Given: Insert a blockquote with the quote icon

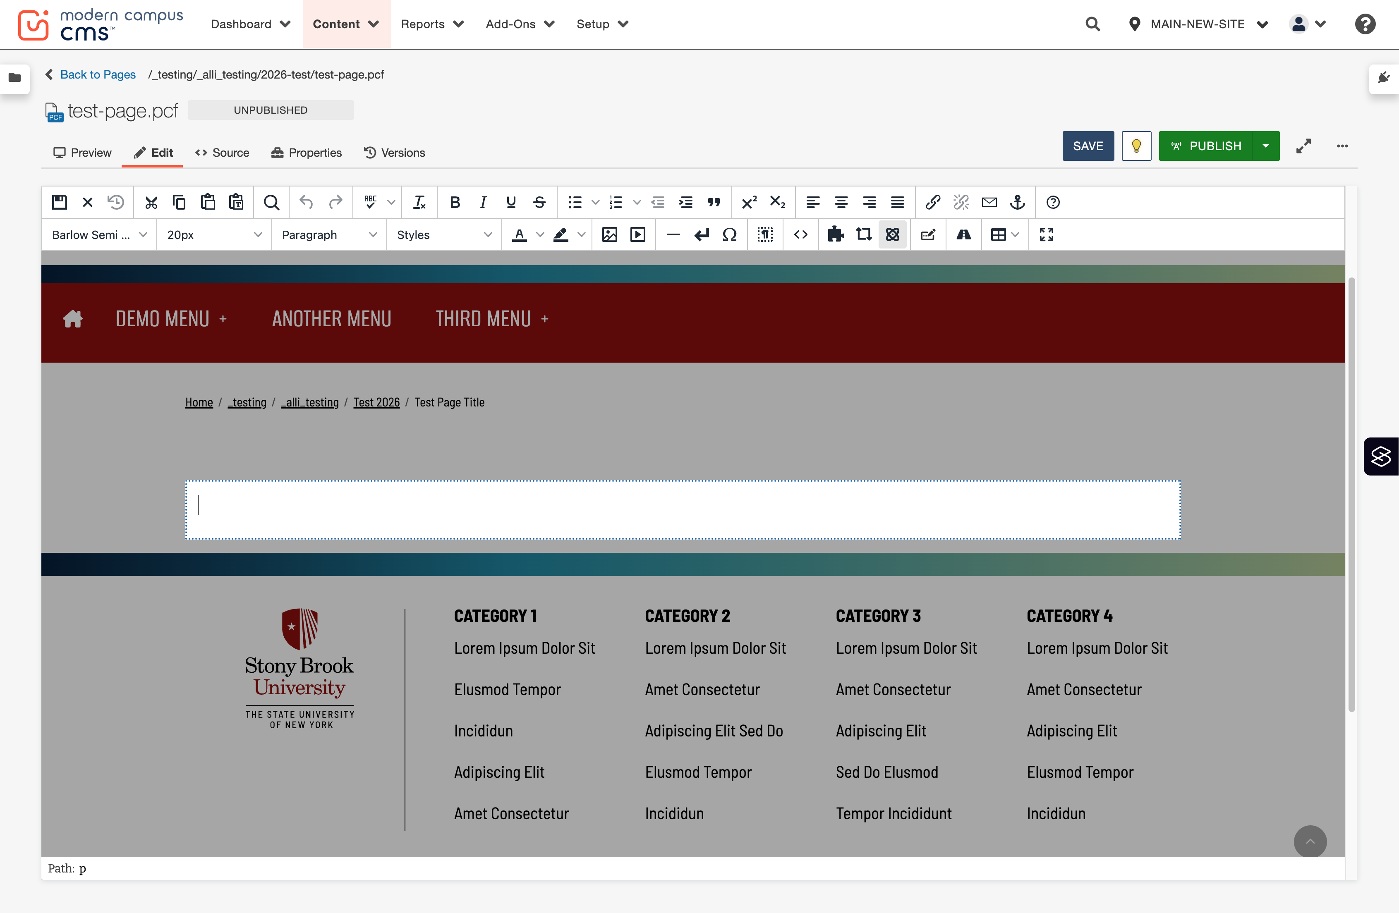Looking at the screenshot, I should [714, 202].
